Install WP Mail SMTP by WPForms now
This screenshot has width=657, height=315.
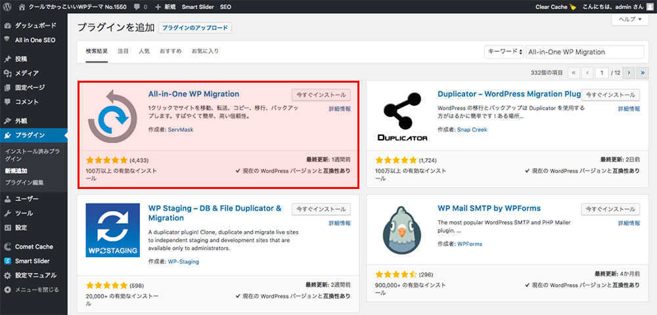tap(610, 209)
